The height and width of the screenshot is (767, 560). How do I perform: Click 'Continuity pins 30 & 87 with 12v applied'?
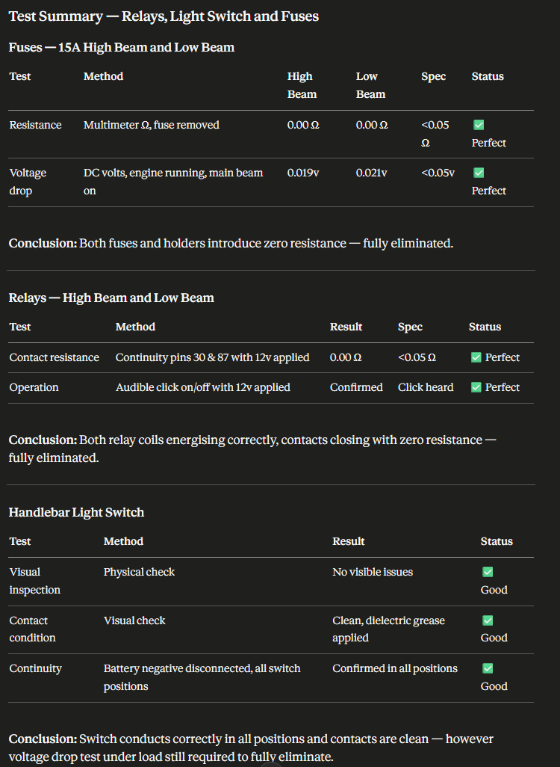click(x=213, y=357)
